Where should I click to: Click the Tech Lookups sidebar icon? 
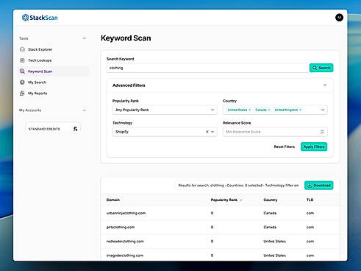[x=22, y=60]
